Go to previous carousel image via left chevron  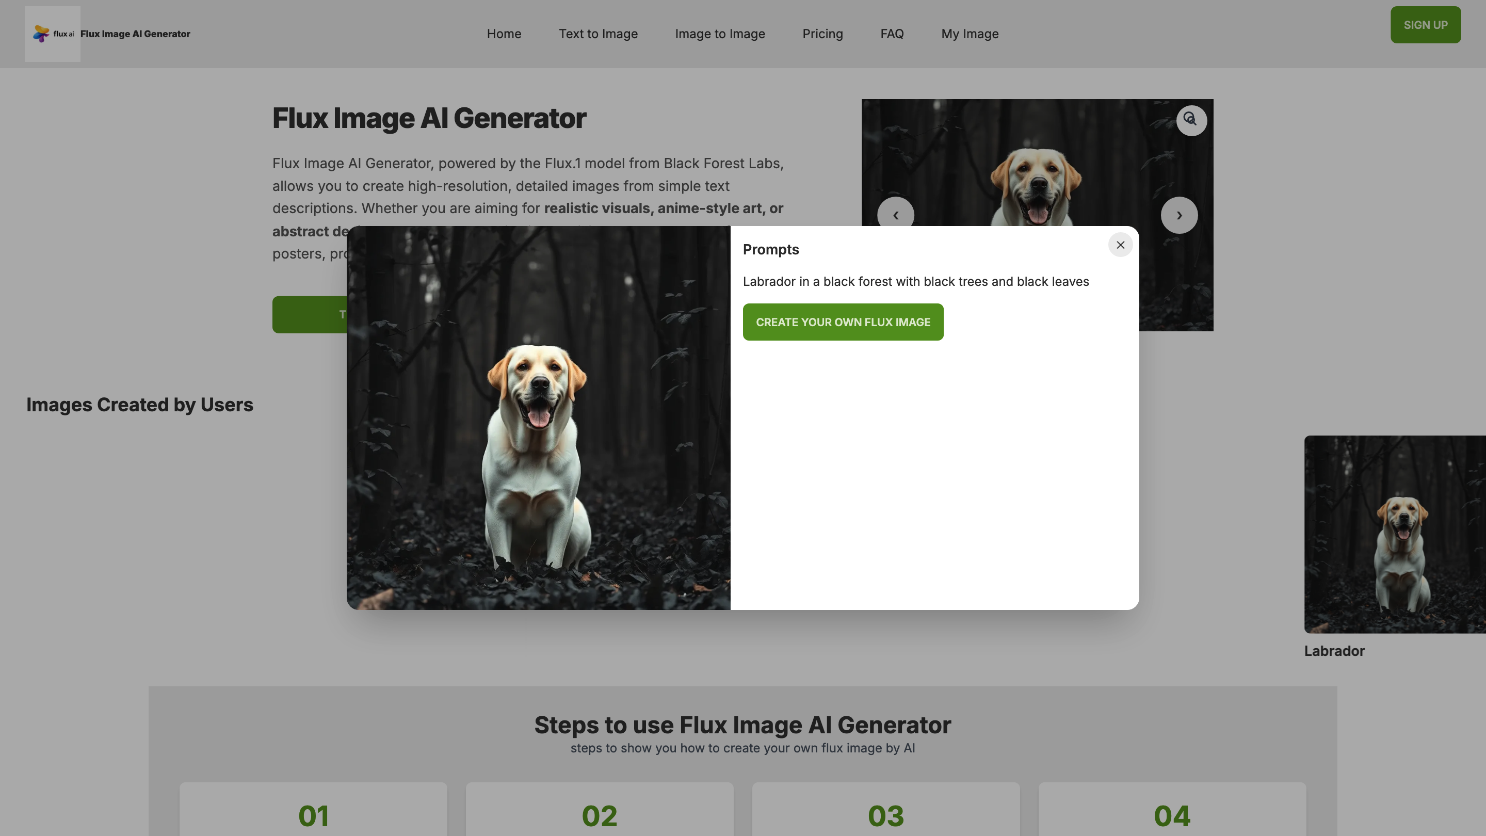(895, 214)
